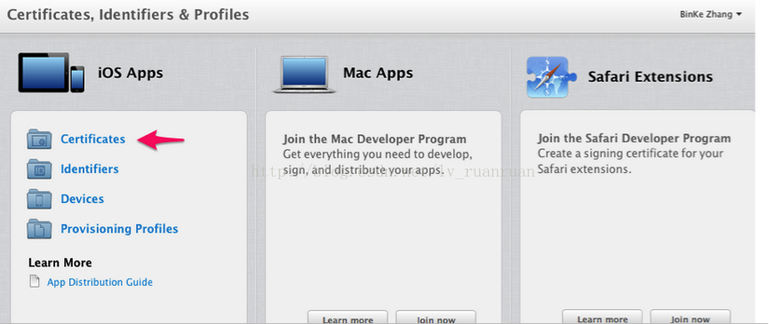This screenshot has width=769, height=324.
Task: Click Join now under Mac Apps
Action: coord(436,317)
